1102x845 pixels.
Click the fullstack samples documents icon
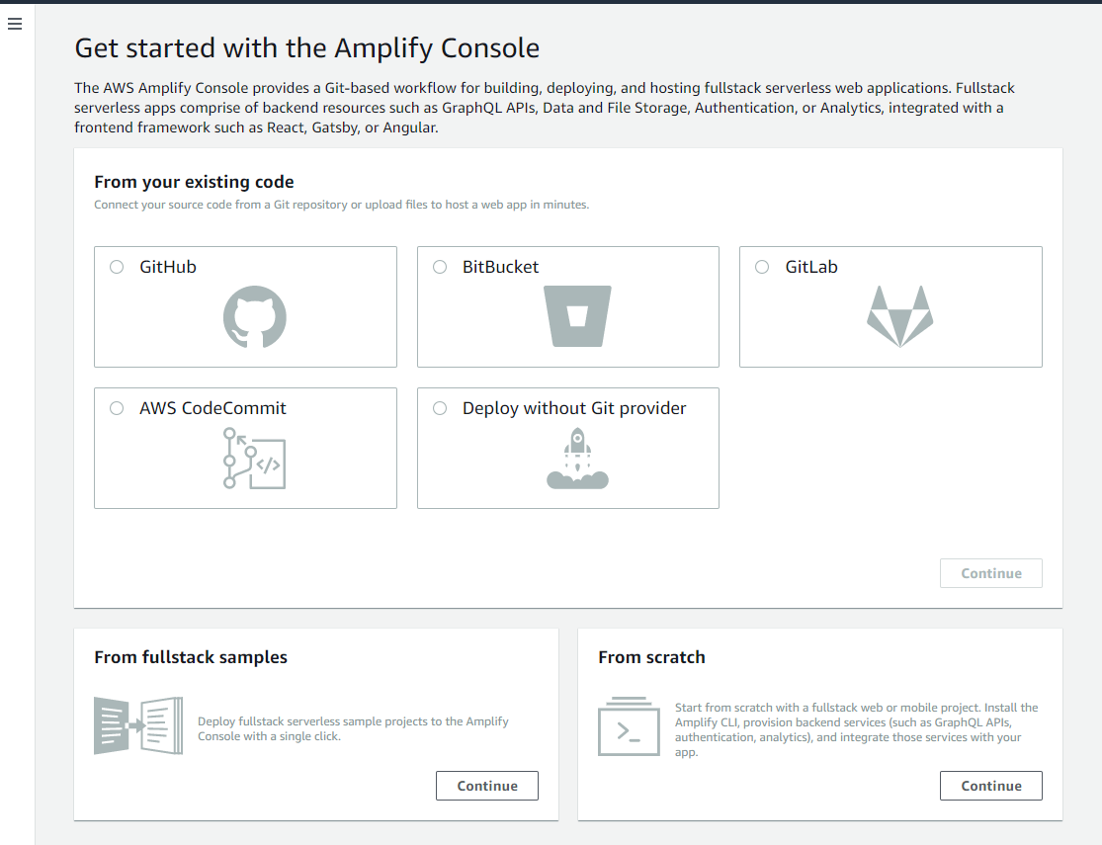click(x=138, y=725)
